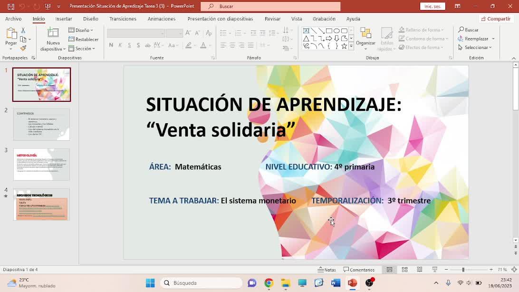The image size is (519, 292).
Task: Choose the oval shape in shapes gallery
Action: (336, 31)
